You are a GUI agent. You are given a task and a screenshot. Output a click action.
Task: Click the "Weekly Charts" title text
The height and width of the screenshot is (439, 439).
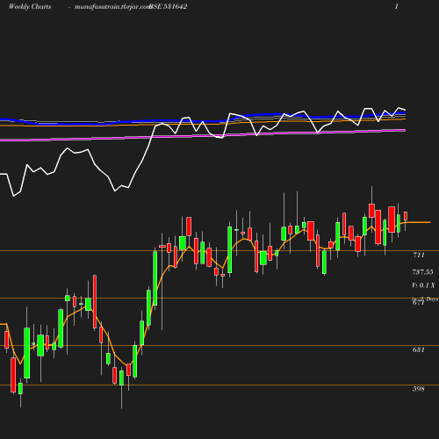click(x=30, y=6)
